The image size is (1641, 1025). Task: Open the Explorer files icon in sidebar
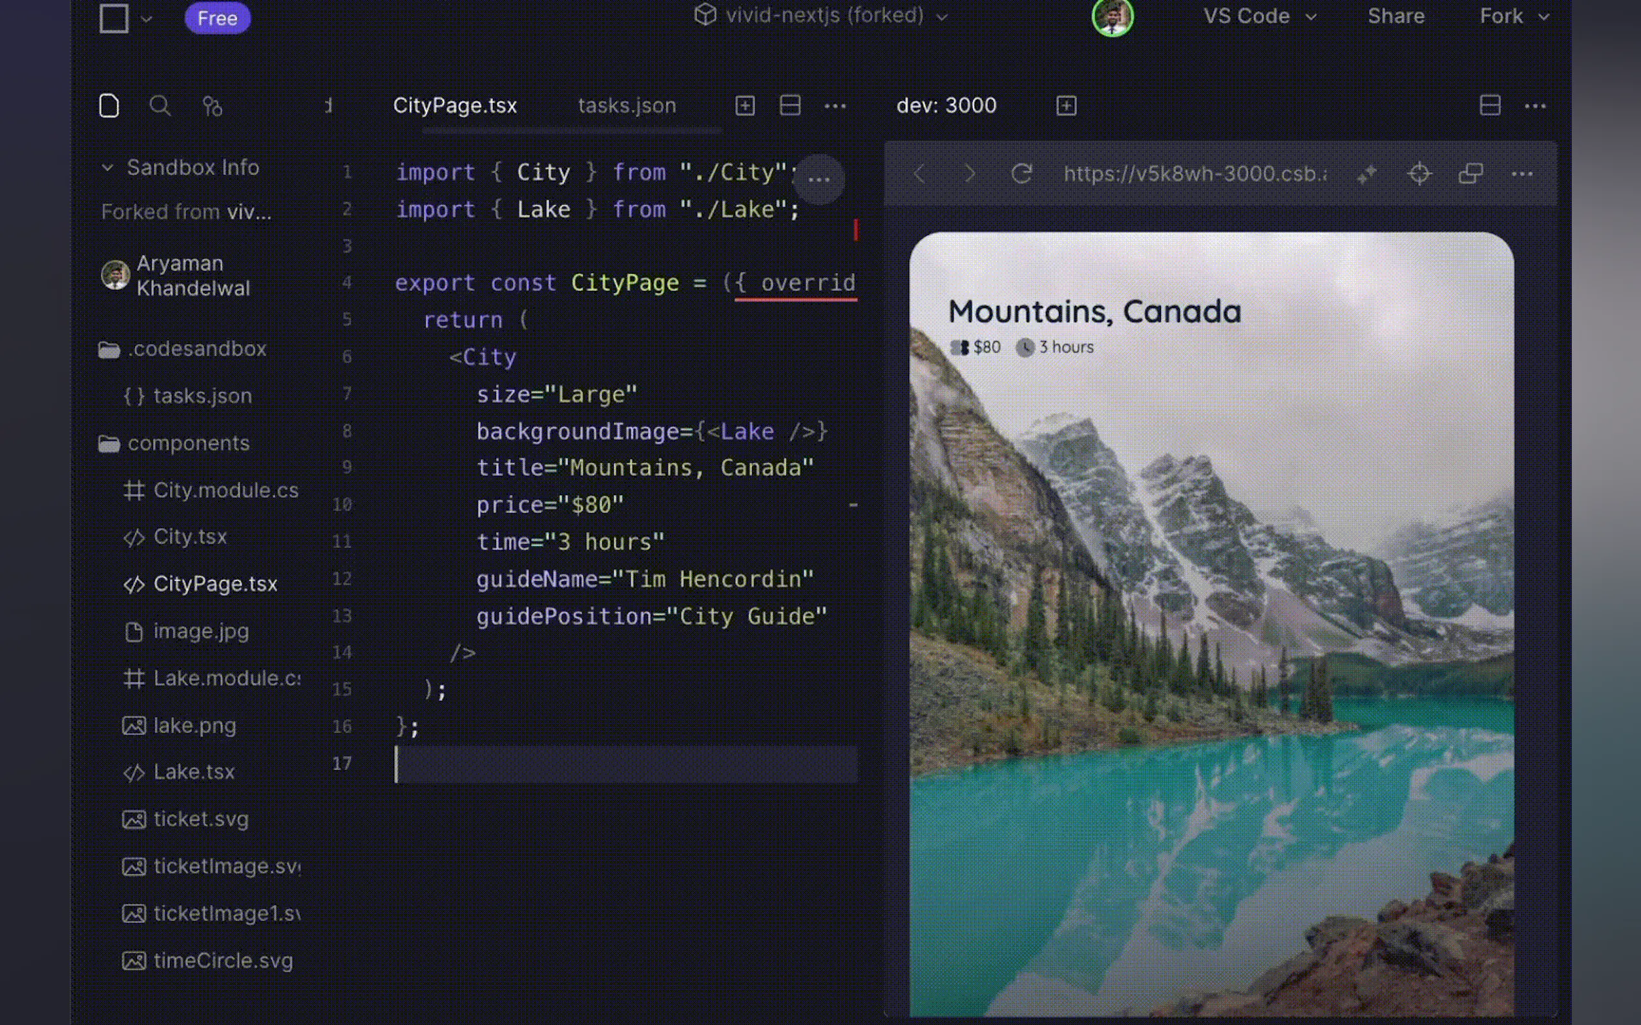tap(109, 106)
